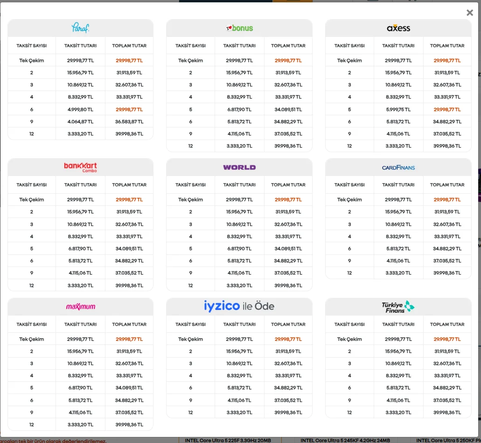Click the Türkiye Finans logo
This screenshot has width=481, height=443.
[398, 307]
